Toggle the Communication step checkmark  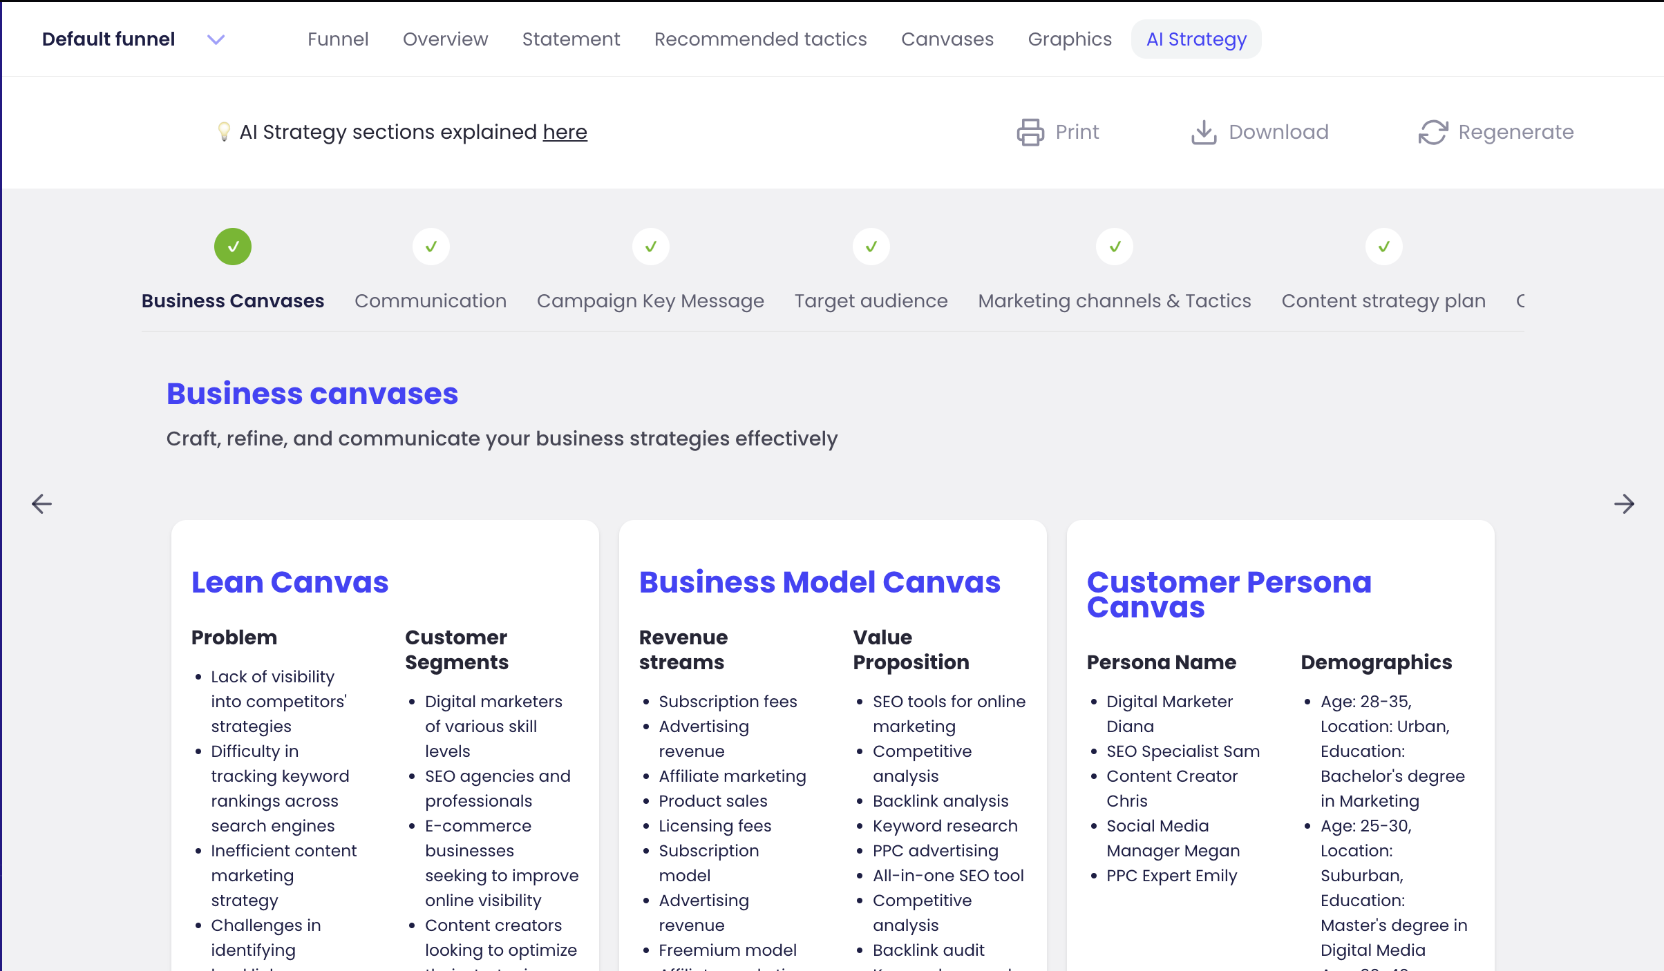pyautogui.click(x=430, y=245)
